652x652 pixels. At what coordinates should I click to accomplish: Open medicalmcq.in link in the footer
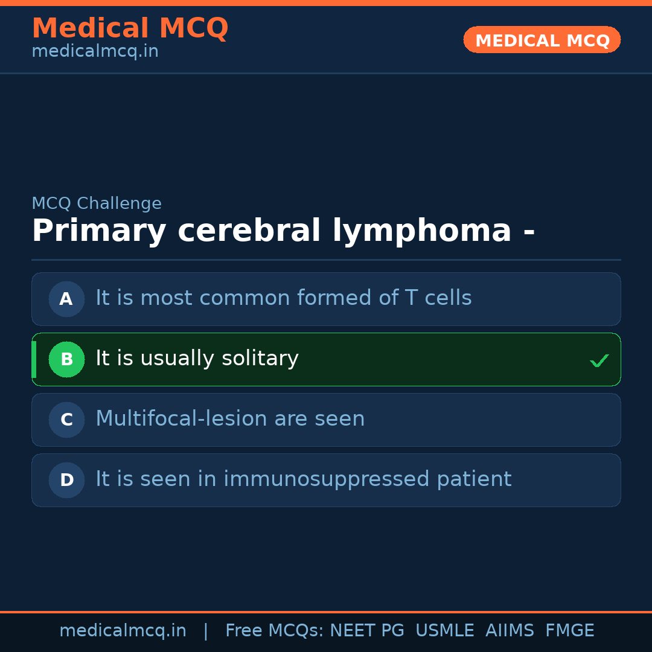pos(123,631)
